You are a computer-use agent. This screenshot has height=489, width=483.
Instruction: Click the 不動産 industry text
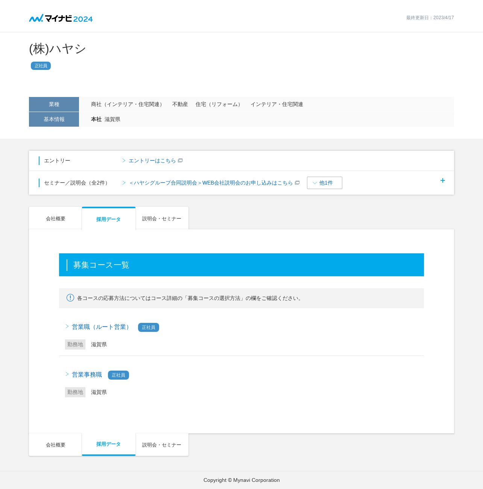[180, 104]
